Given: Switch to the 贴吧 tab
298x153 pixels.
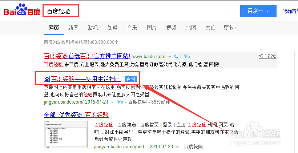Looking at the screenshot, I should [x=93, y=28].
